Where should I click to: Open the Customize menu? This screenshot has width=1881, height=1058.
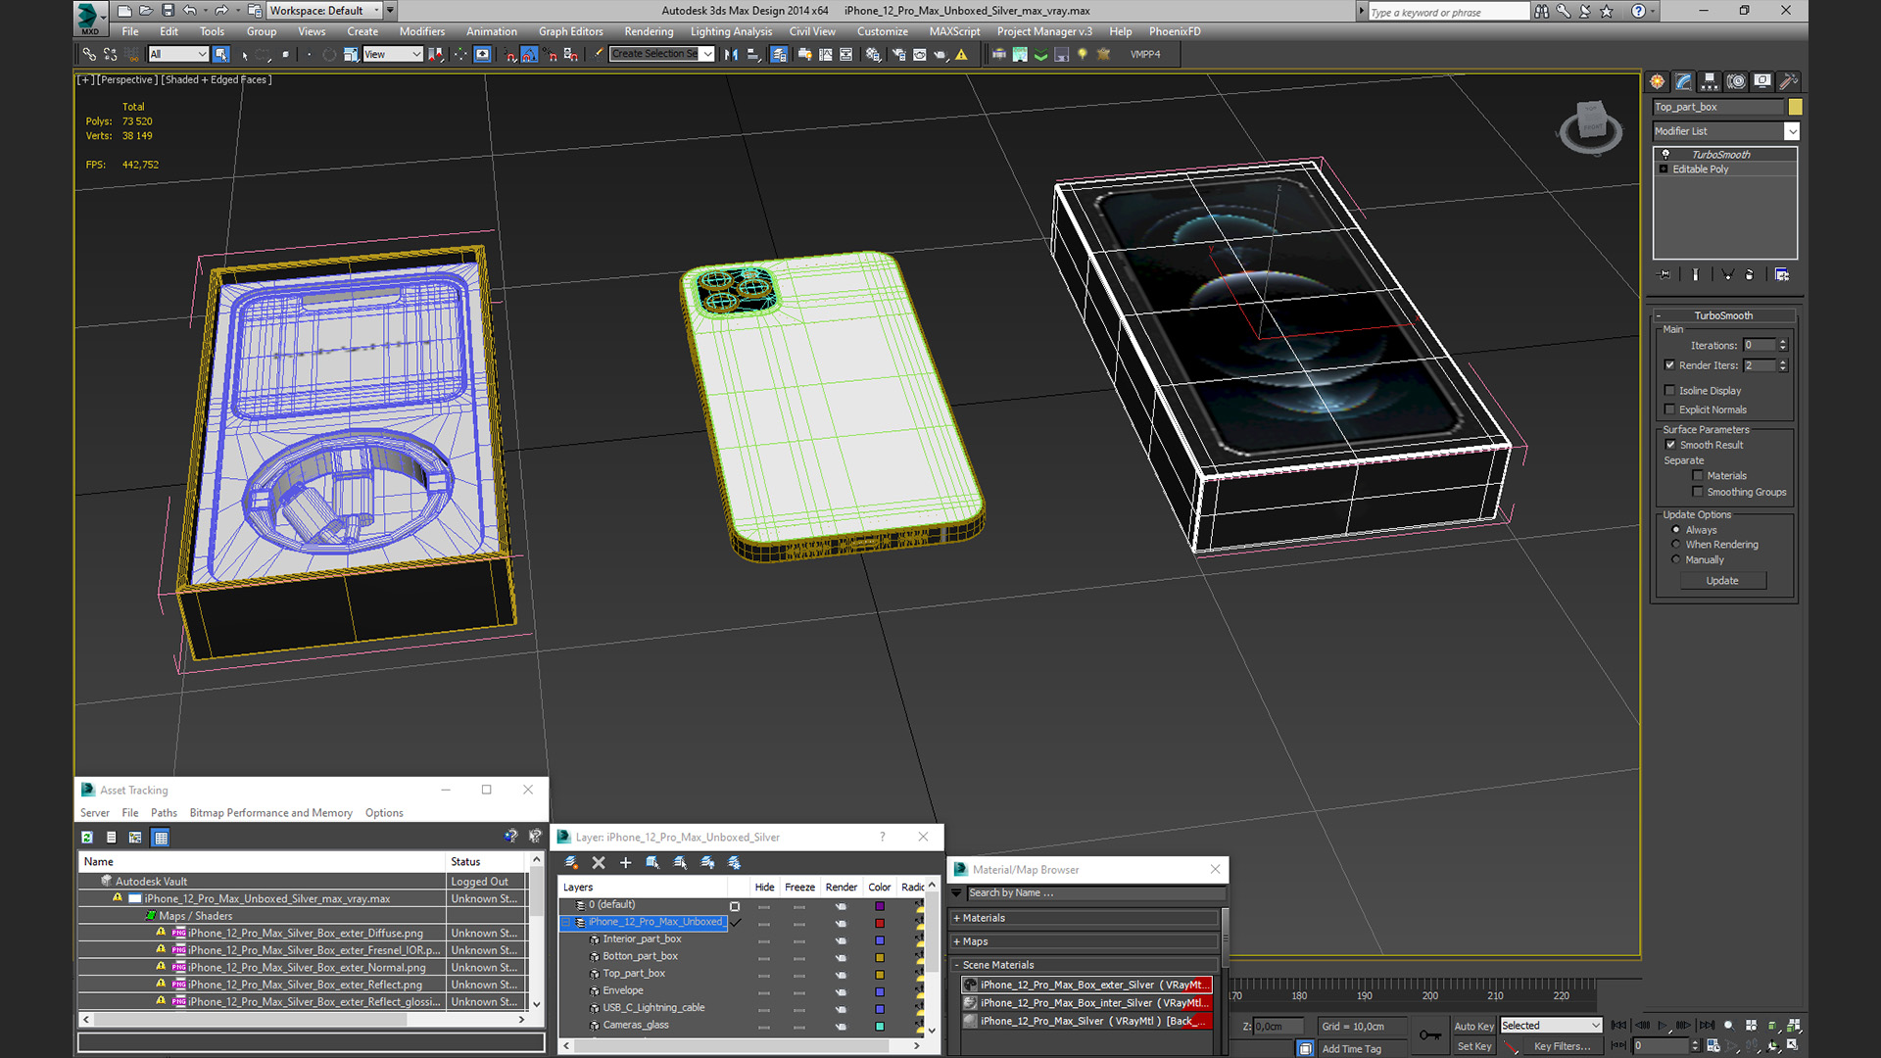point(882,31)
